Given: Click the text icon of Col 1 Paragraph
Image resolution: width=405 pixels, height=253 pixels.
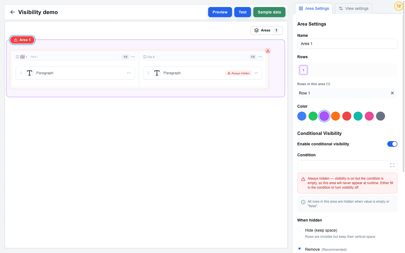Looking at the screenshot, I should 30,73.
